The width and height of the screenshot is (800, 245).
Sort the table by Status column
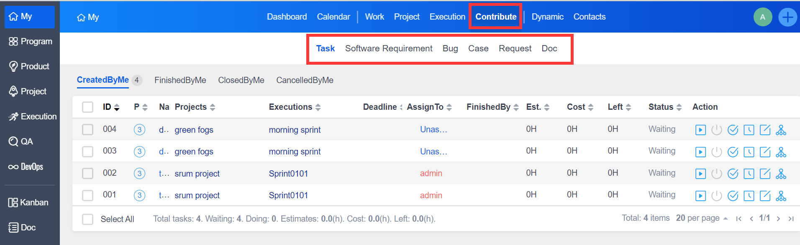pyautogui.click(x=665, y=107)
